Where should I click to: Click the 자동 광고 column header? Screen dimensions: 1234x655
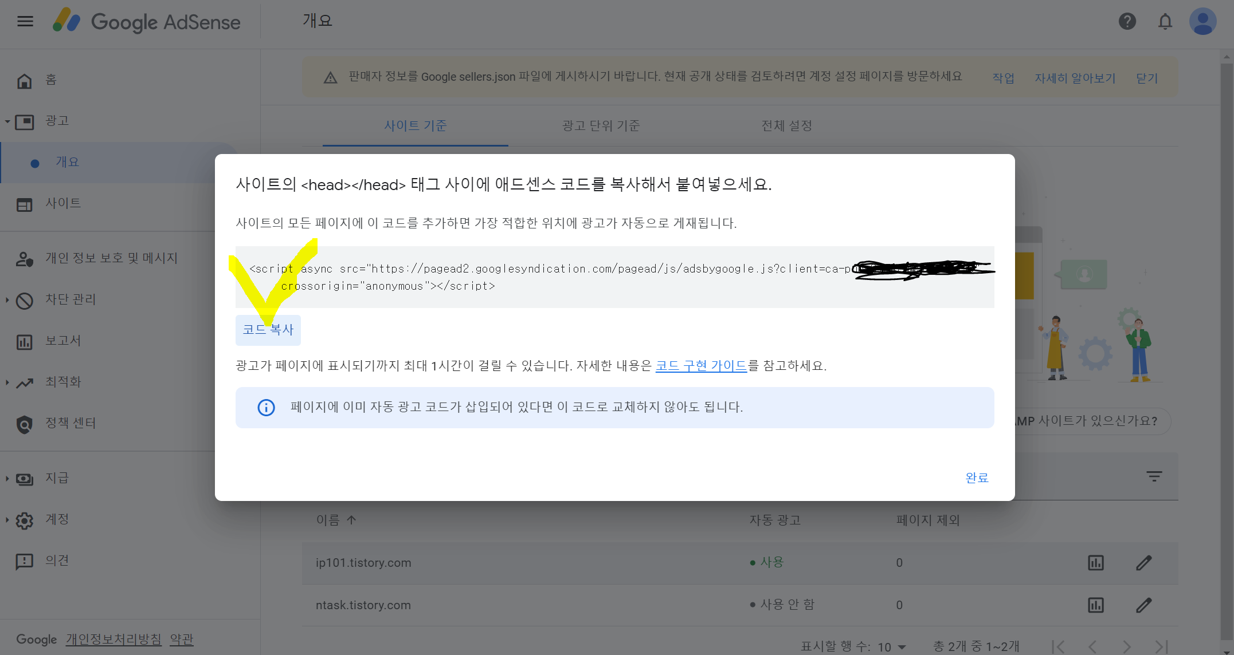[775, 520]
